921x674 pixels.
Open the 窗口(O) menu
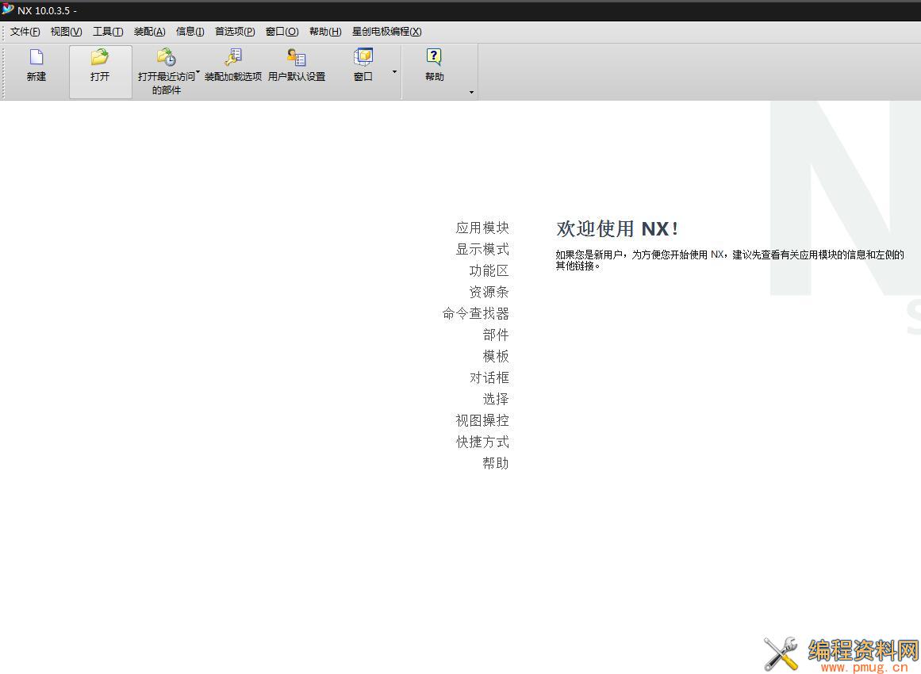pos(282,32)
